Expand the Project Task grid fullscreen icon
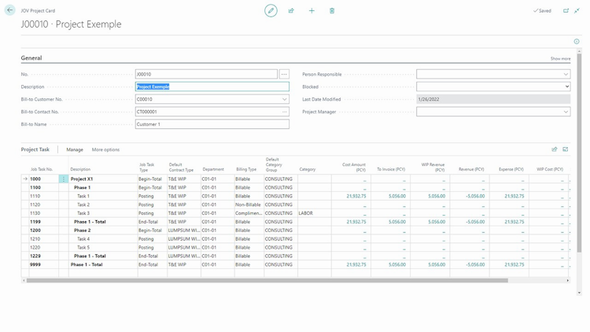 pyautogui.click(x=565, y=149)
